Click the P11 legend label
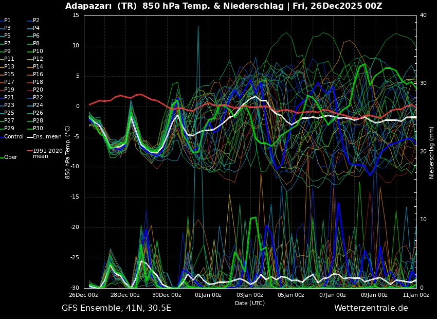 pos(9,59)
